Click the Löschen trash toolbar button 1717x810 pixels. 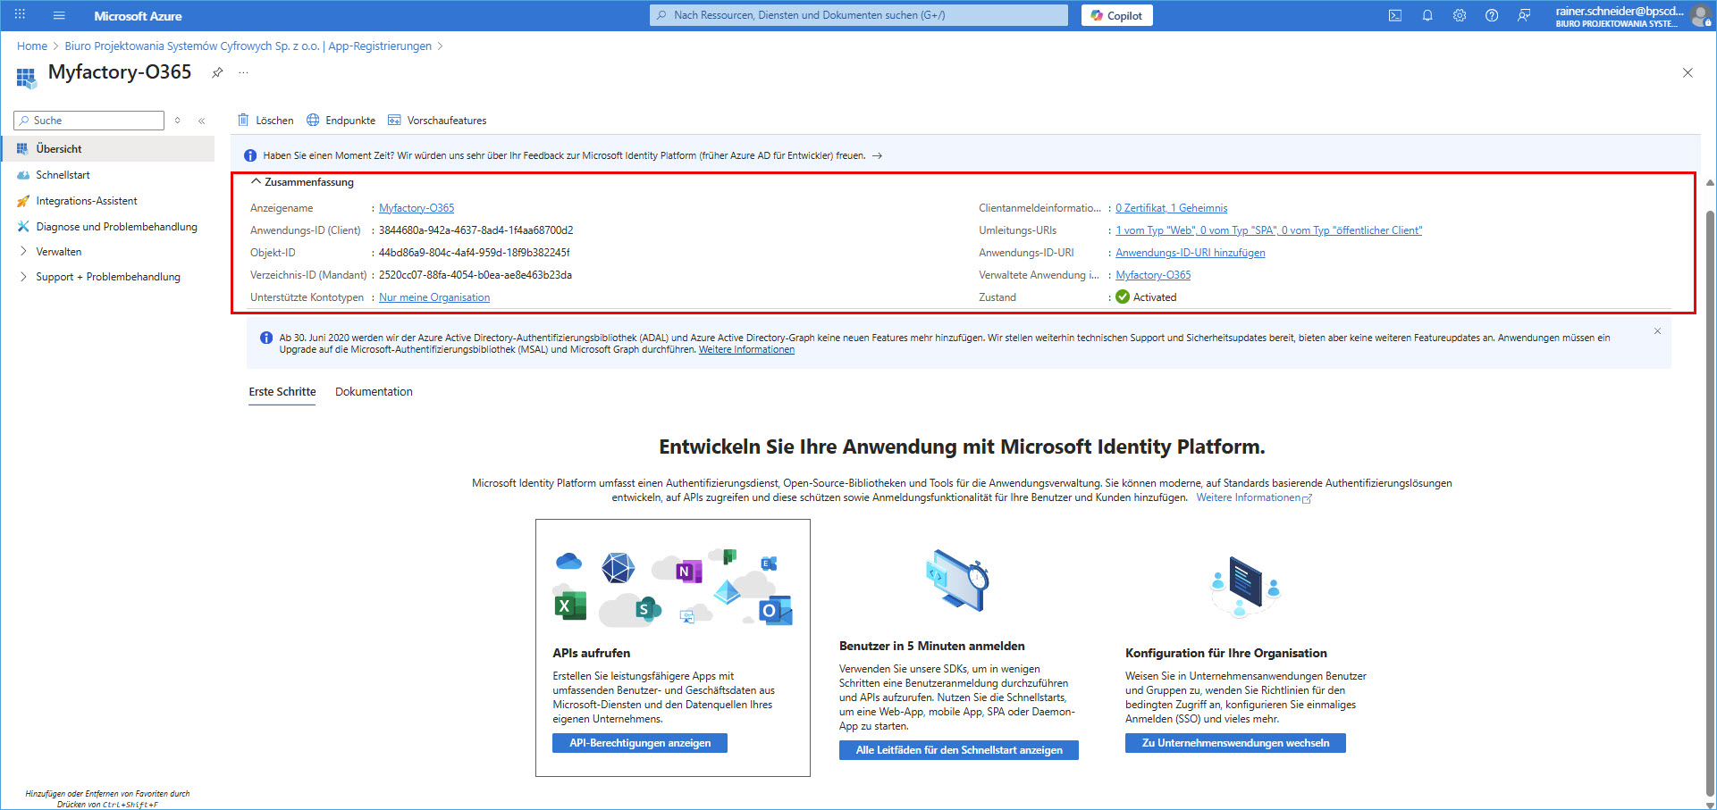(265, 121)
